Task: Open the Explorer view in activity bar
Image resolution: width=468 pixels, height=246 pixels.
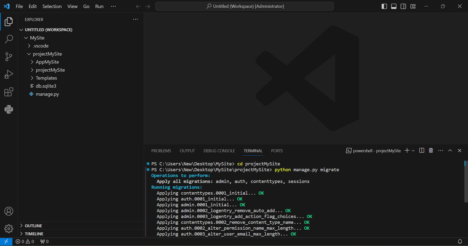Action: [x=9, y=22]
